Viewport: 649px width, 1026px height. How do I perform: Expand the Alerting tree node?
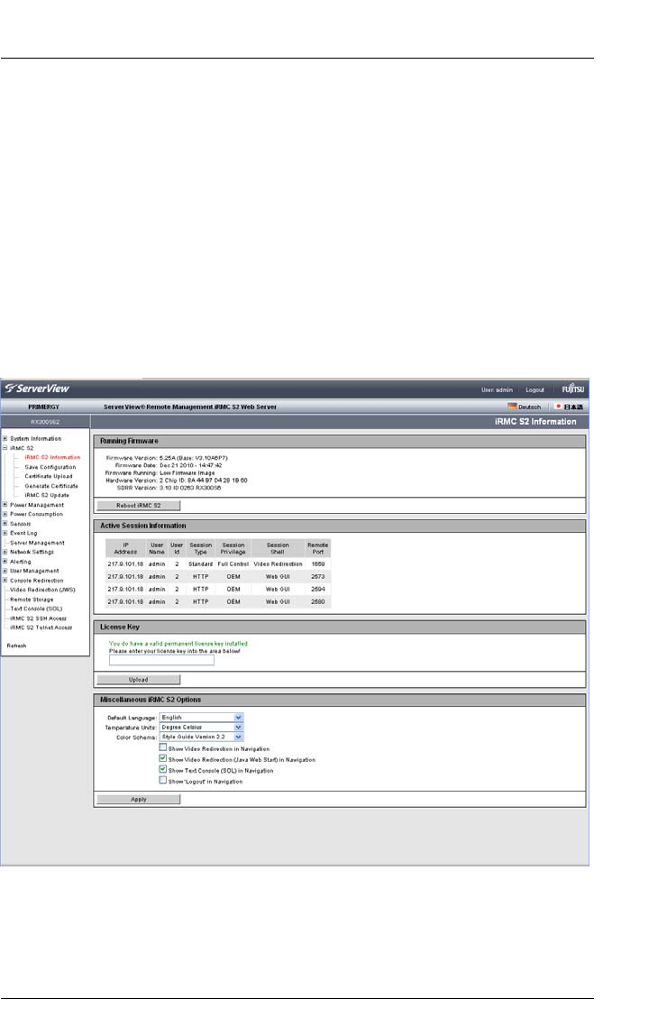(5, 561)
